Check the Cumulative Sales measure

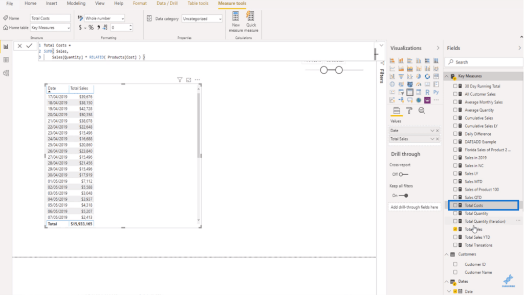pyautogui.click(x=455, y=118)
